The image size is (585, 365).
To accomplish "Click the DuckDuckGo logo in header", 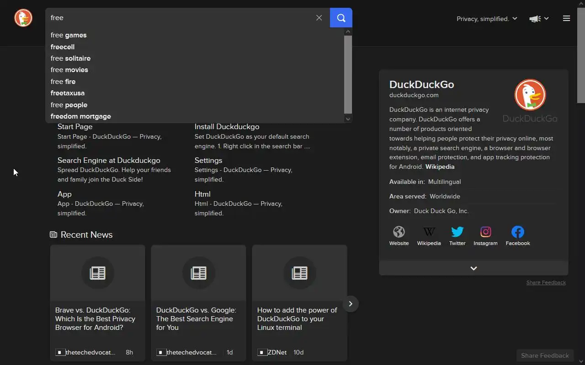I will point(23,18).
